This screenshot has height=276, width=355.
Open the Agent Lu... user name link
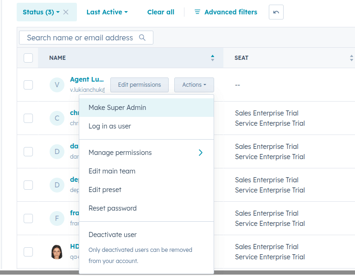click(x=87, y=79)
